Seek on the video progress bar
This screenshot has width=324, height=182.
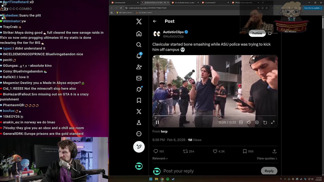[x=215, y=116]
